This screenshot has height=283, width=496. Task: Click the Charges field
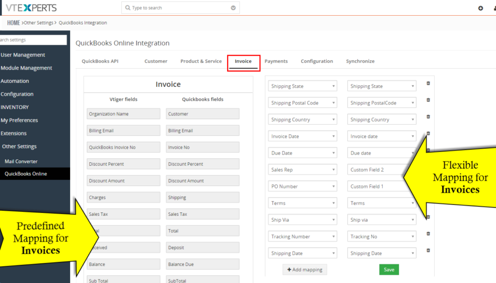(x=123, y=198)
